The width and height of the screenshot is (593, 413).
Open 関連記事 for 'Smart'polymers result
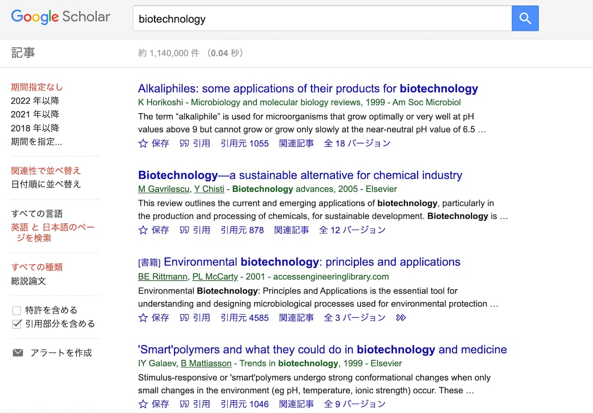click(x=296, y=404)
